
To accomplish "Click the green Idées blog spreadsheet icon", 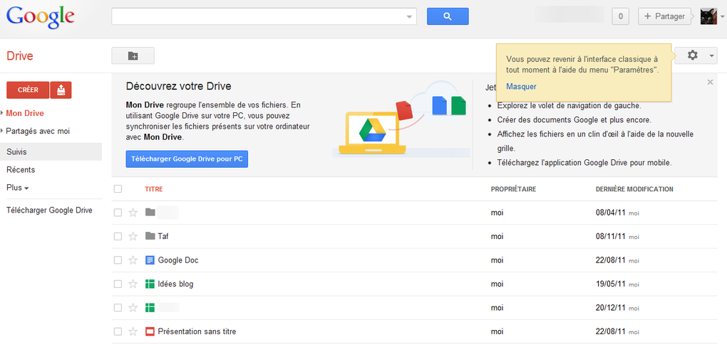I will click(150, 284).
